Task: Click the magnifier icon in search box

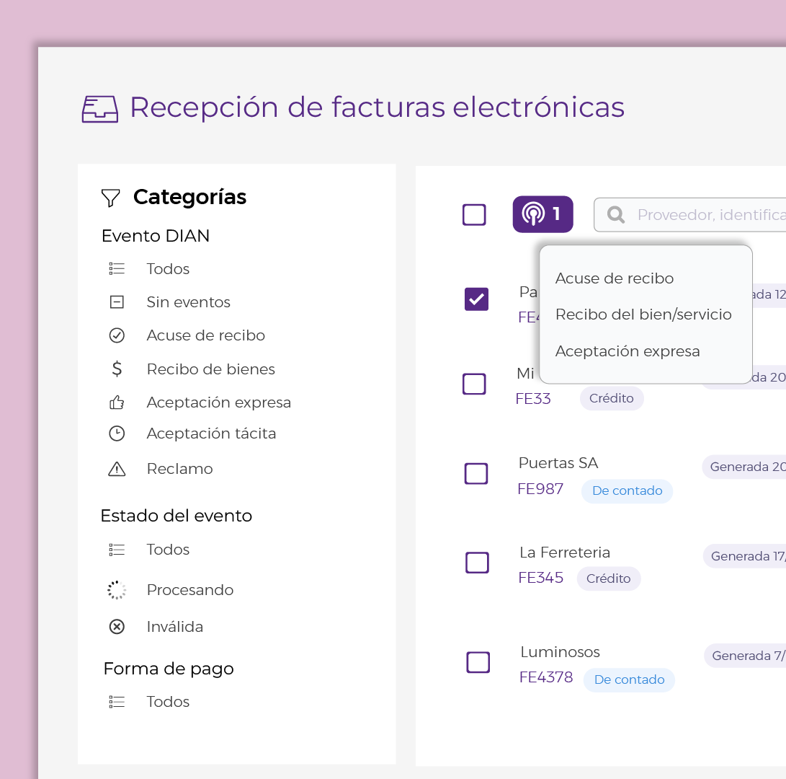Action: coord(616,215)
